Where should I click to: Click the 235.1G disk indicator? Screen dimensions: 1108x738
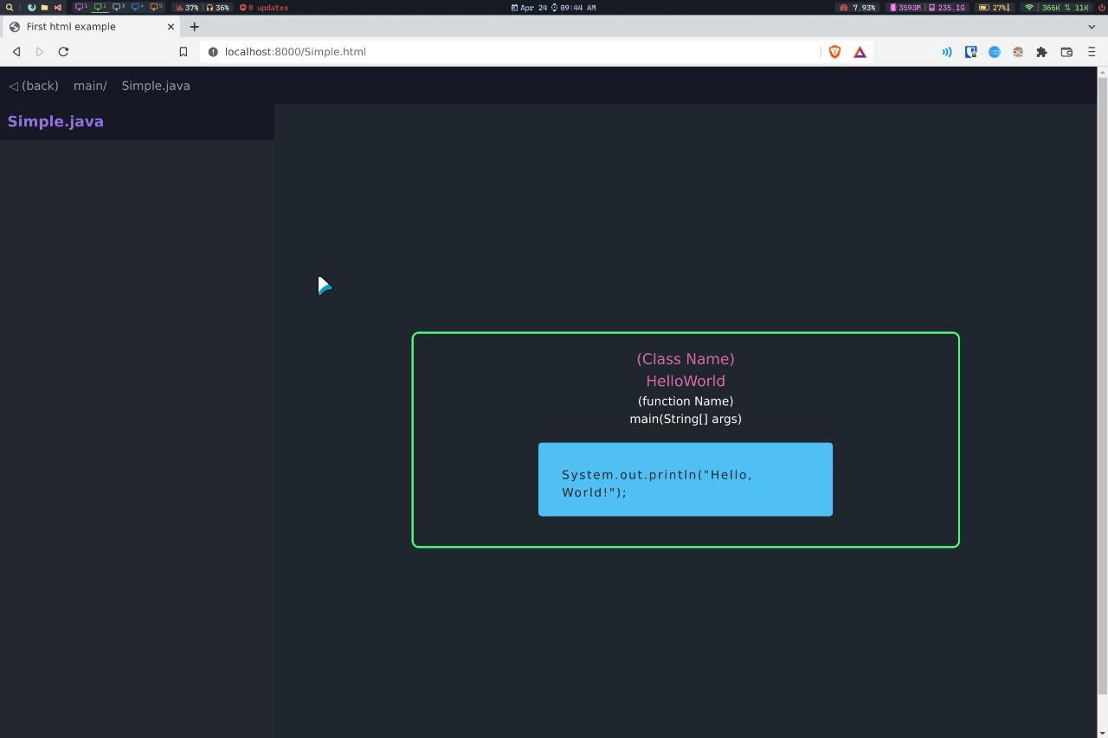tap(947, 8)
